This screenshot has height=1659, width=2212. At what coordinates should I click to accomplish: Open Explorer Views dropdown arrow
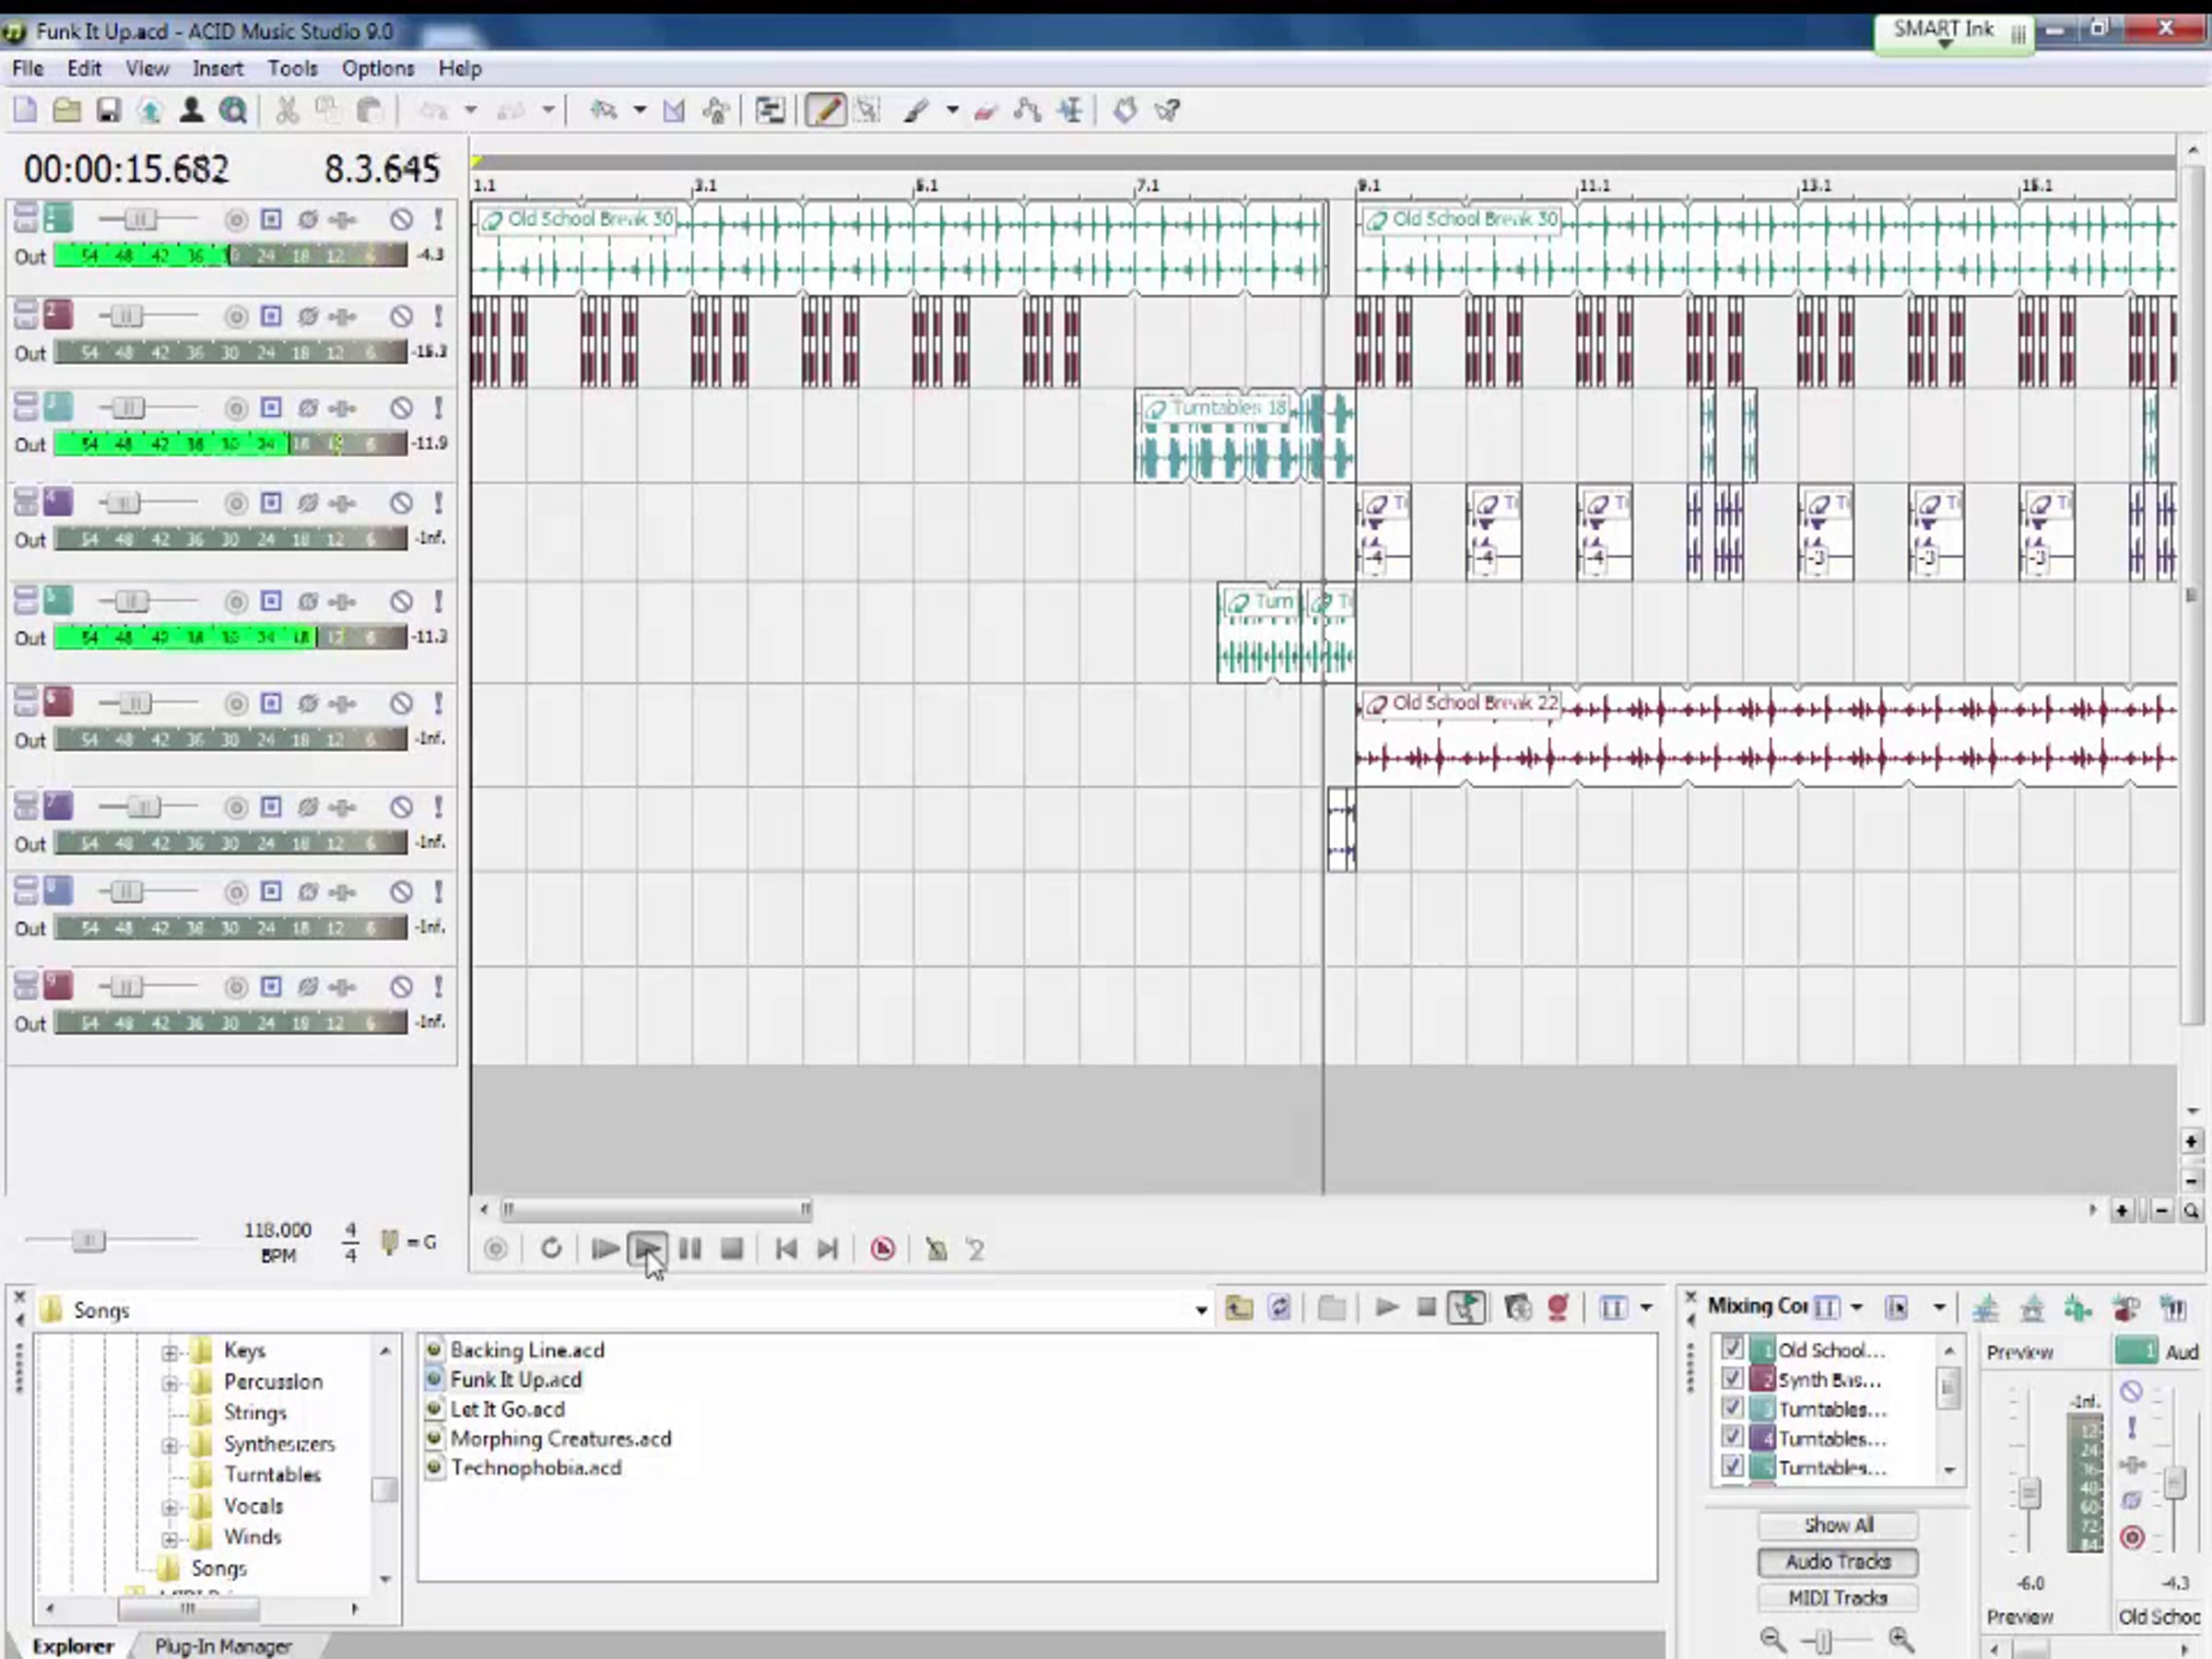(x=1646, y=1308)
